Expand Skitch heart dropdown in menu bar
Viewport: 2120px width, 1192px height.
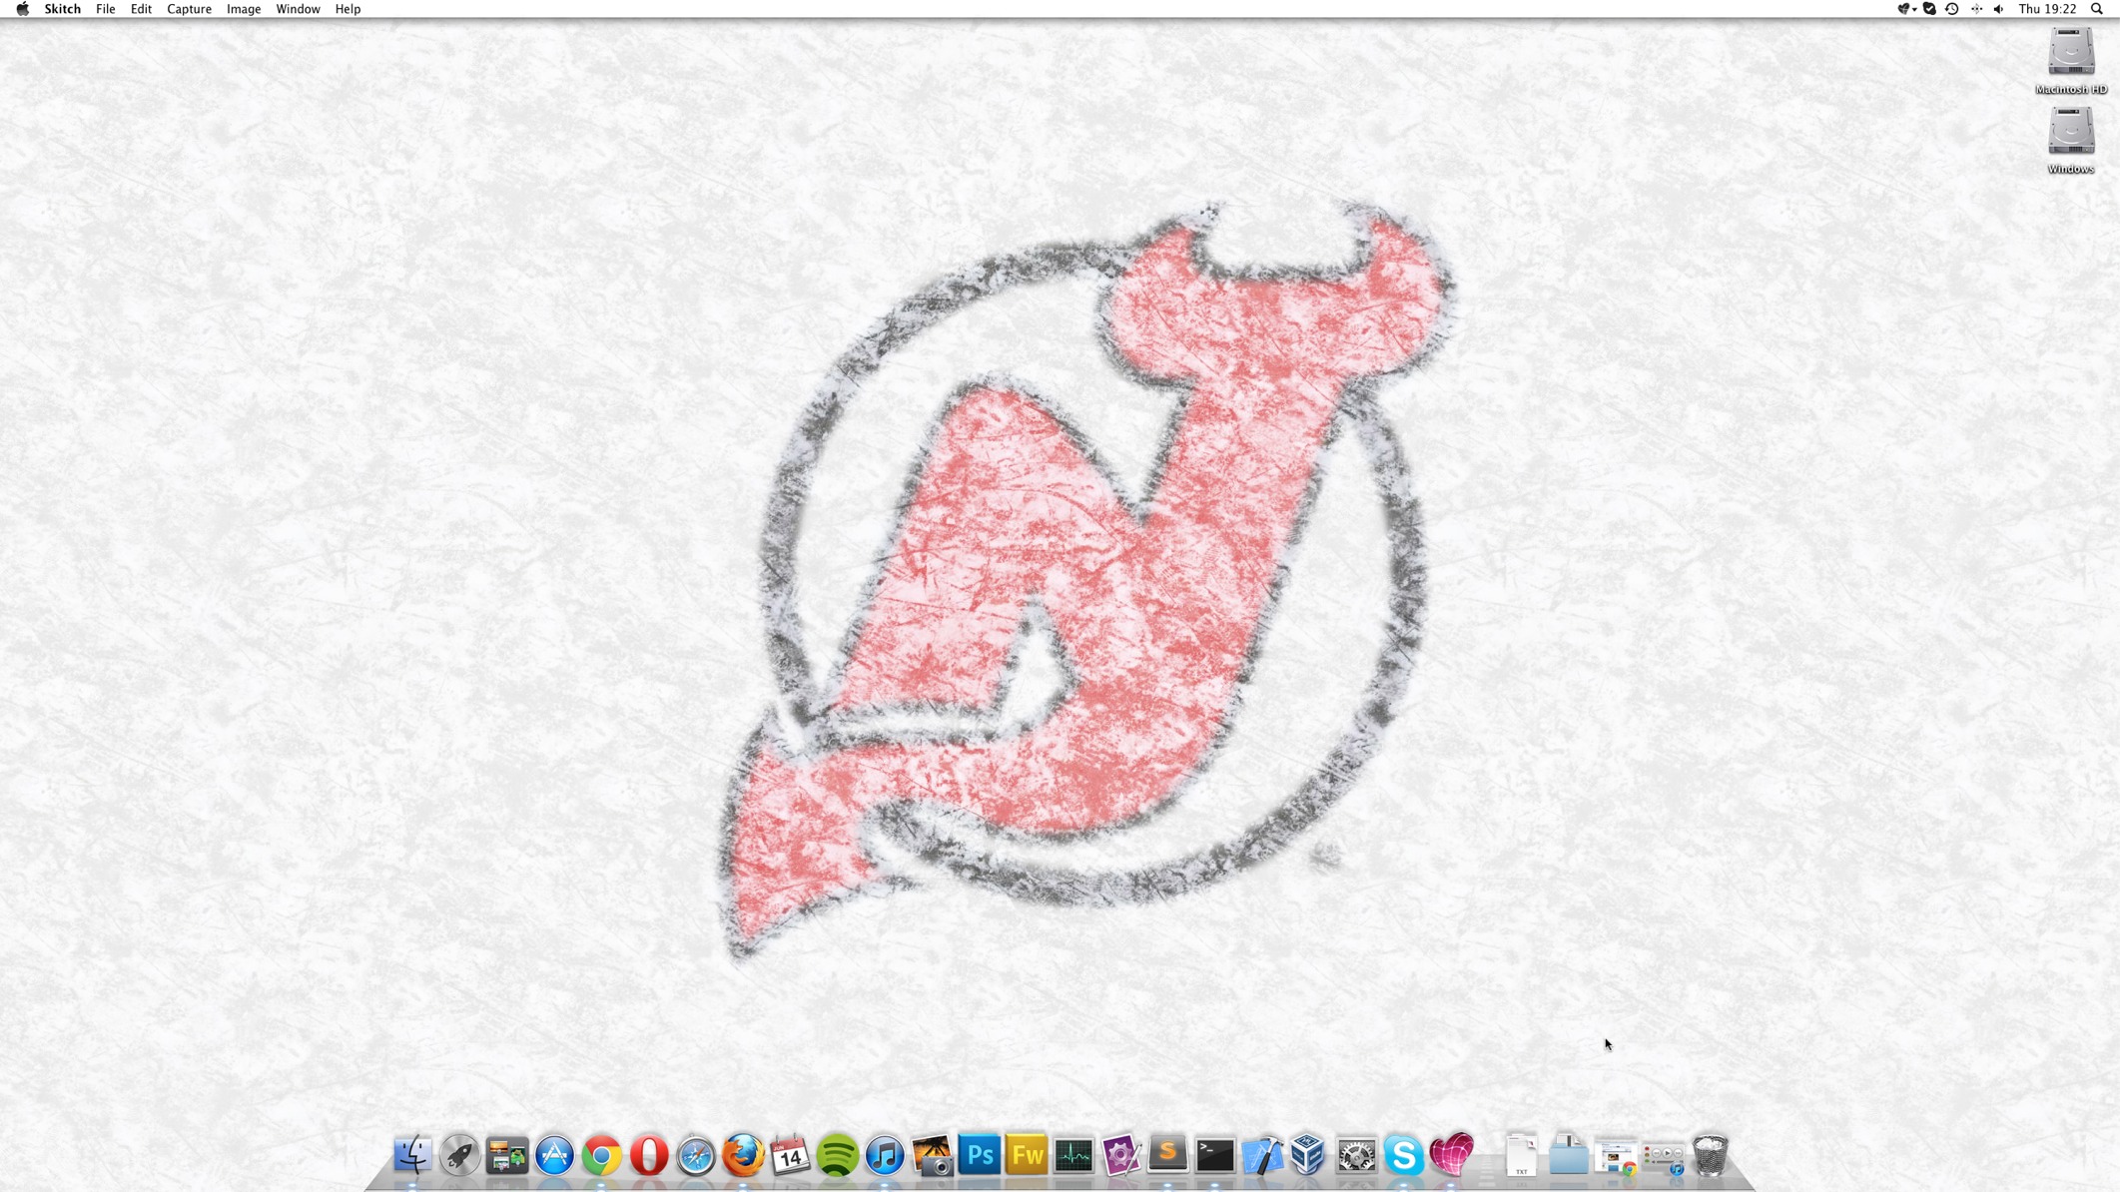click(x=1906, y=9)
